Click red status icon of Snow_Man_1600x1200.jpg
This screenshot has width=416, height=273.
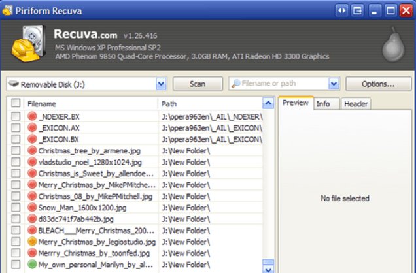[x=32, y=207]
